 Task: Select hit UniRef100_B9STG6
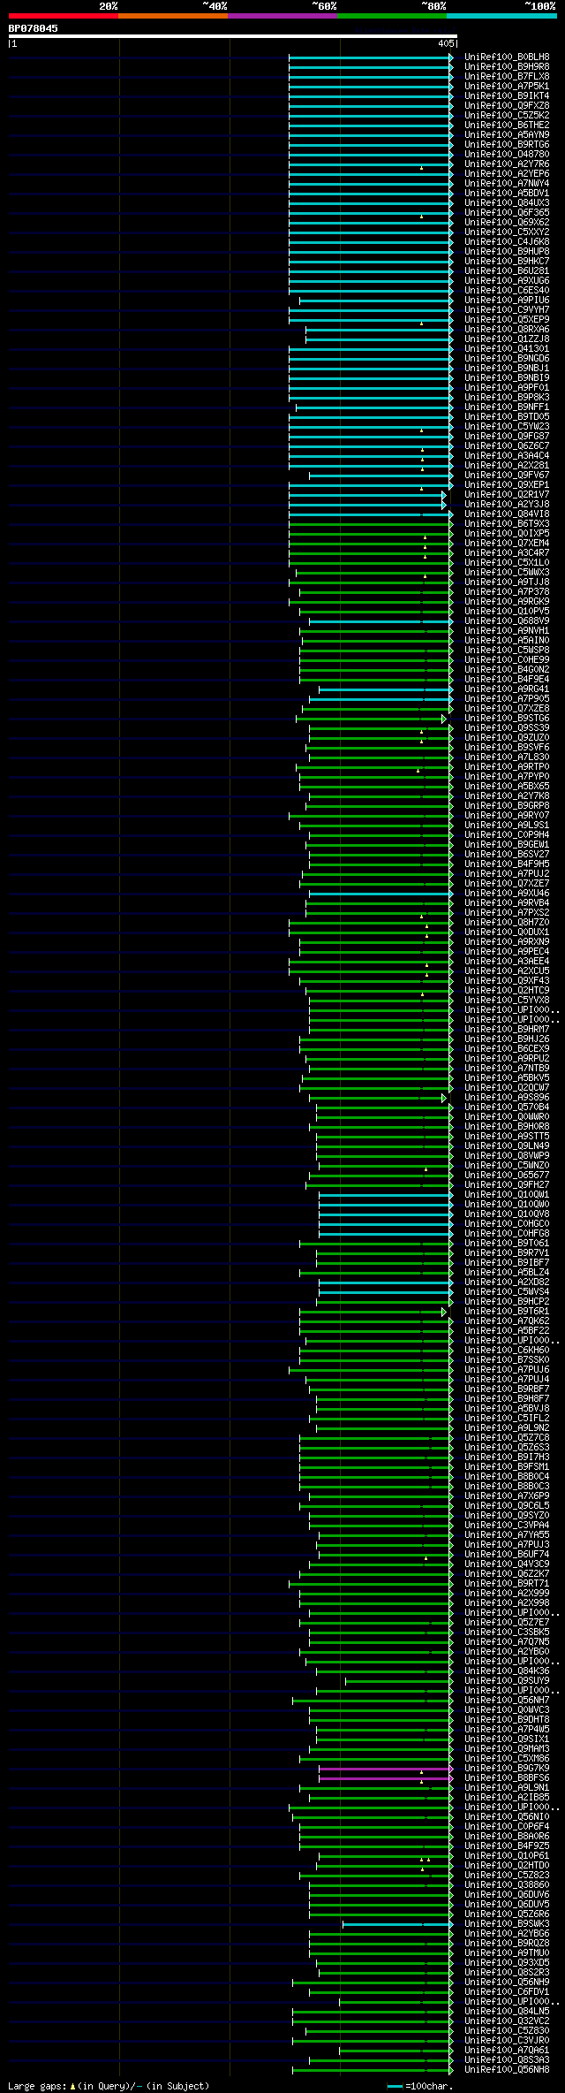(x=507, y=719)
